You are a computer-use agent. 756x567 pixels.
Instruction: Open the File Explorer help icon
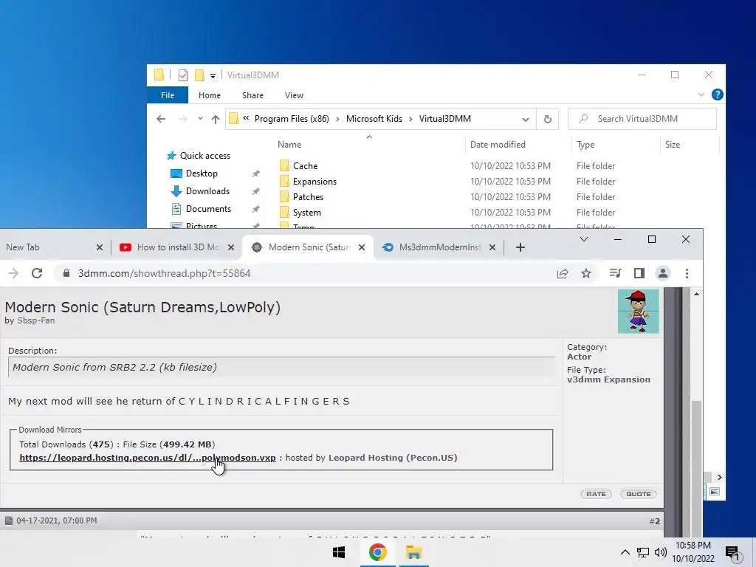tap(717, 95)
